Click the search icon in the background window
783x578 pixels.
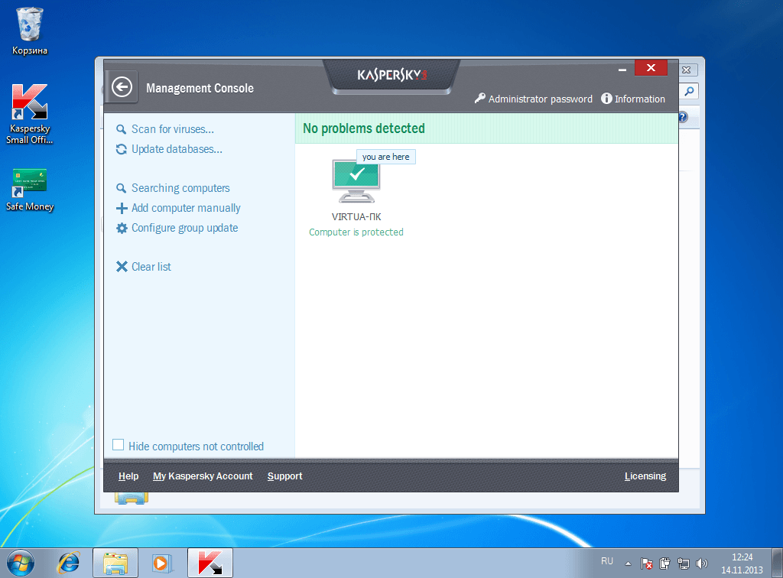(x=689, y=91)
